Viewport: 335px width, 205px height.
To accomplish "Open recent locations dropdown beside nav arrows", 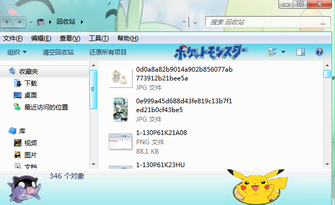I will point(31,22).
